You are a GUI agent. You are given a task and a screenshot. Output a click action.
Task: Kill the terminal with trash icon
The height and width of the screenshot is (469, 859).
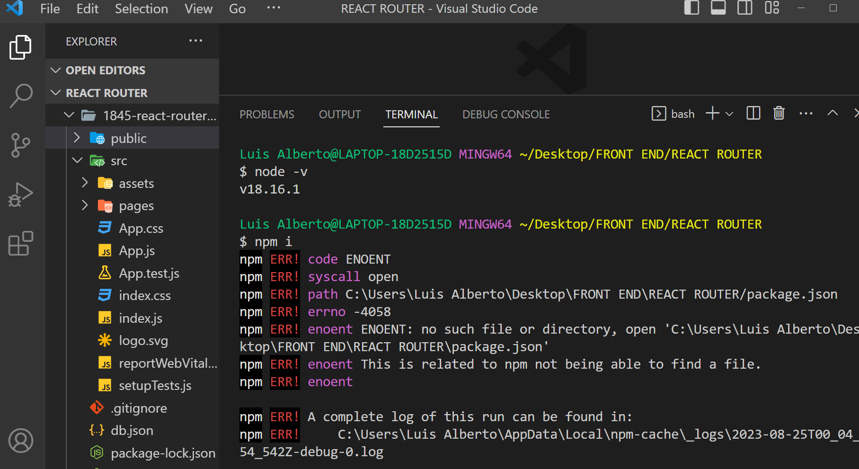coord(779,114)
